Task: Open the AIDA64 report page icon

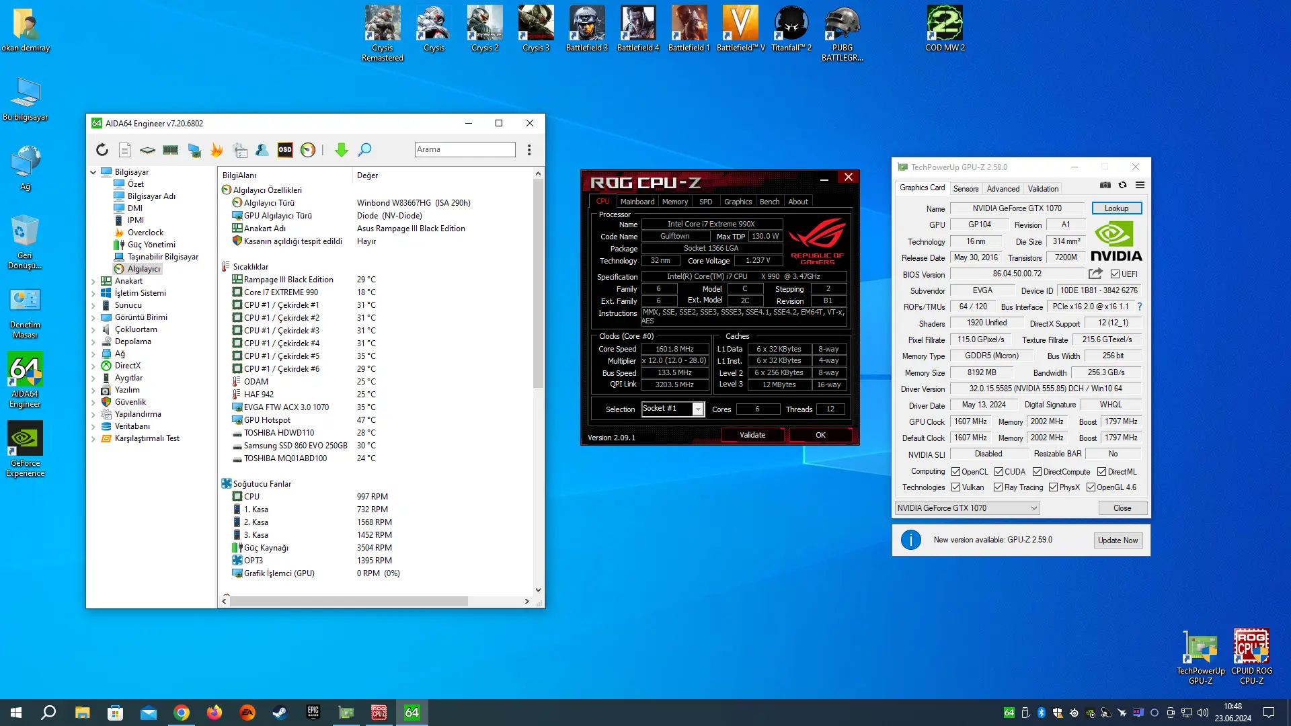Action: click(x=124, y=150)
